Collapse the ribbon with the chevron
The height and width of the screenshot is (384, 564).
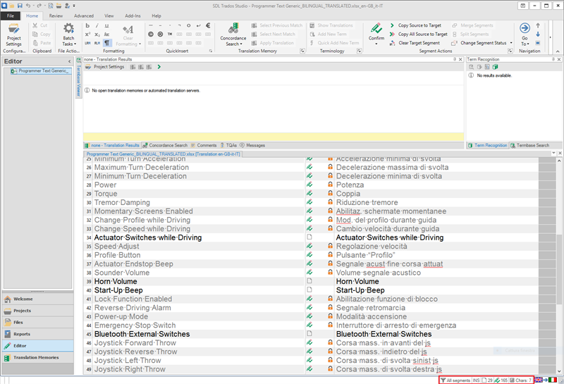(x=558, y=51)
